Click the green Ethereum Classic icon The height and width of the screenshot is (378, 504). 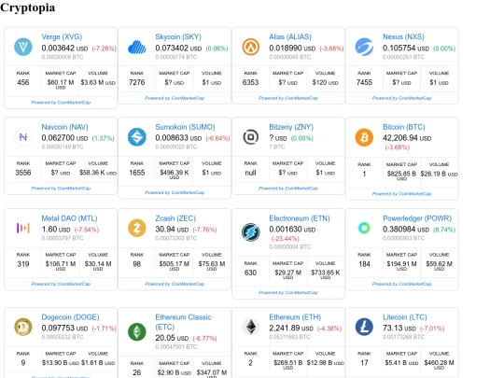(x=137, y=331)
